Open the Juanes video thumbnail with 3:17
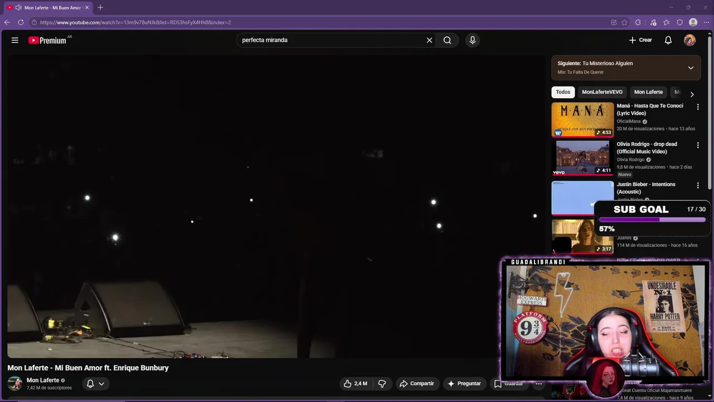Image resolution: width=714 pixels, height=402 pixels. pyautogui.click(x=582, y=236)
